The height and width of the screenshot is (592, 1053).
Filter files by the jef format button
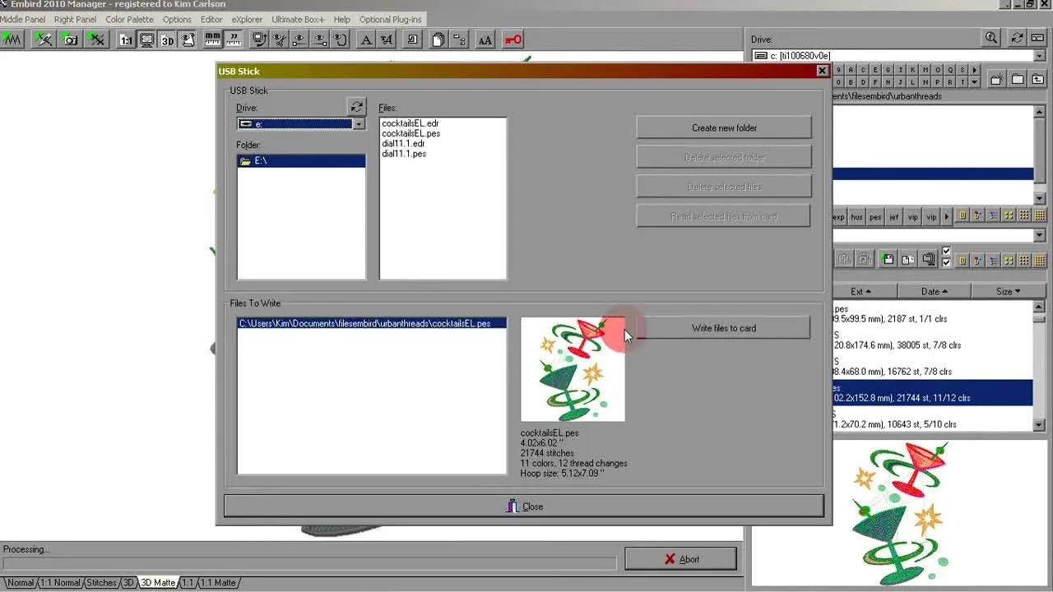(894, 217)
